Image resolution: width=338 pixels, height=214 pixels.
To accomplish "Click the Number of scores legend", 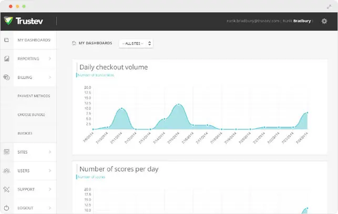I will pyautogui.click(x=91, y=177).
